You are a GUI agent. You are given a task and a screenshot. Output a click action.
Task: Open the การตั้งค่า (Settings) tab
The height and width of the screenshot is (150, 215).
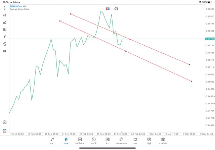tap(163, 141)
